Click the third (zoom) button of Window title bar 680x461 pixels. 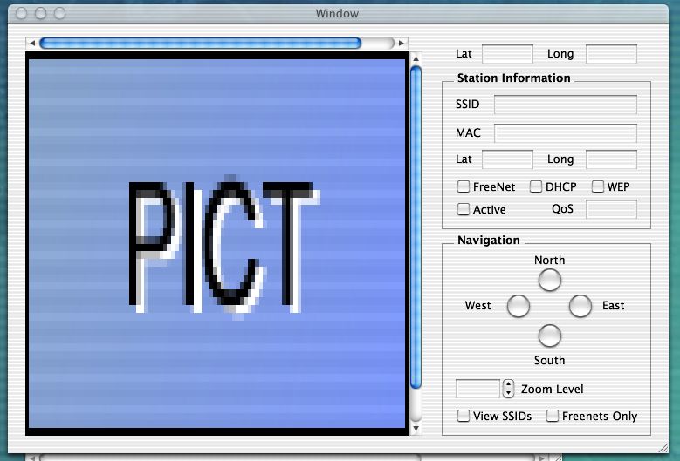click(x=60, y=13)
